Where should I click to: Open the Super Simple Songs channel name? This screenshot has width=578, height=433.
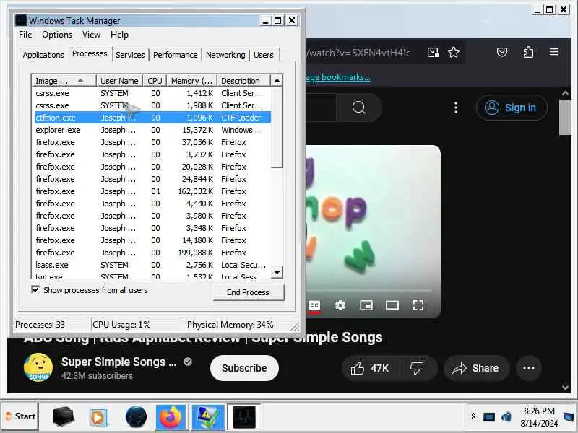(x=118, y=362)
